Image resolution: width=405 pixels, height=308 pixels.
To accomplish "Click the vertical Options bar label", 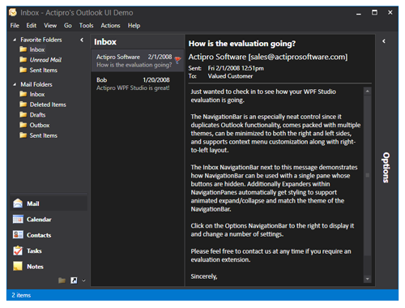I will point(386,168).
